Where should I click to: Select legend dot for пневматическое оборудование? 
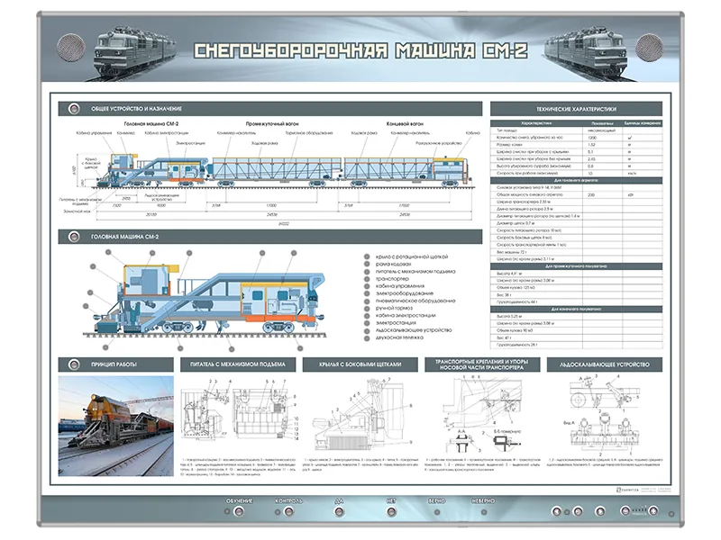pyautogui.click(x=367, y=301)
